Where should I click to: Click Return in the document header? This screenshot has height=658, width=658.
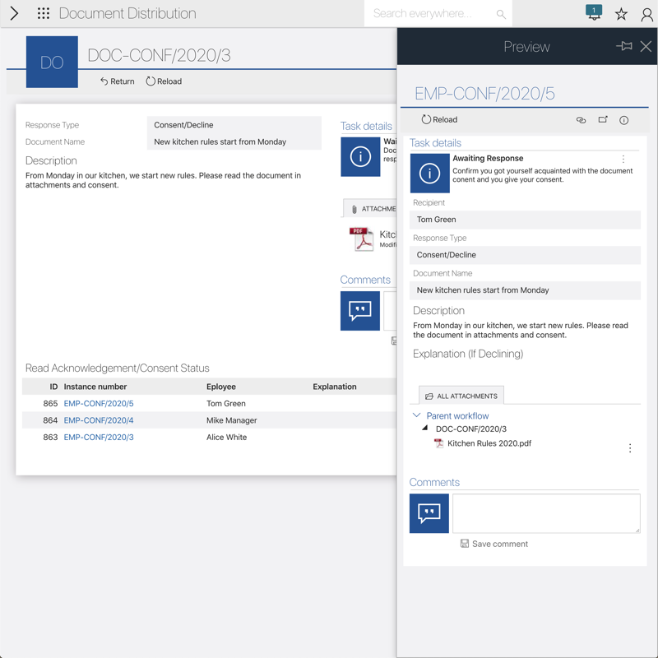pos(117,81)
